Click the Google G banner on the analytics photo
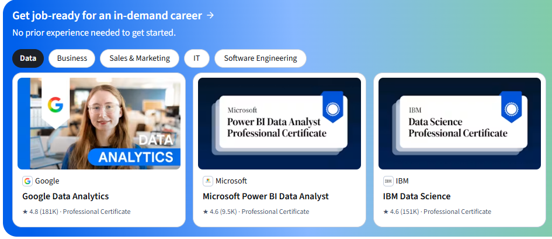Viewport: 552px width, 239px height. [55, 103]
